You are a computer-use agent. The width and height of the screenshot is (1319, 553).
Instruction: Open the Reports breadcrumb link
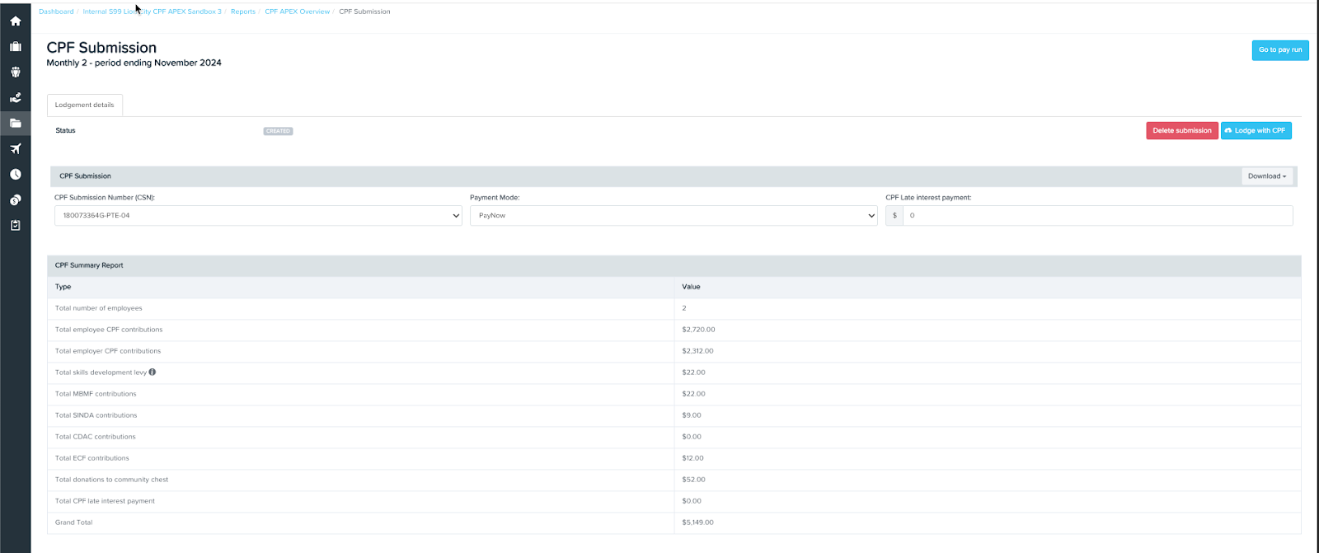(243, 12)
